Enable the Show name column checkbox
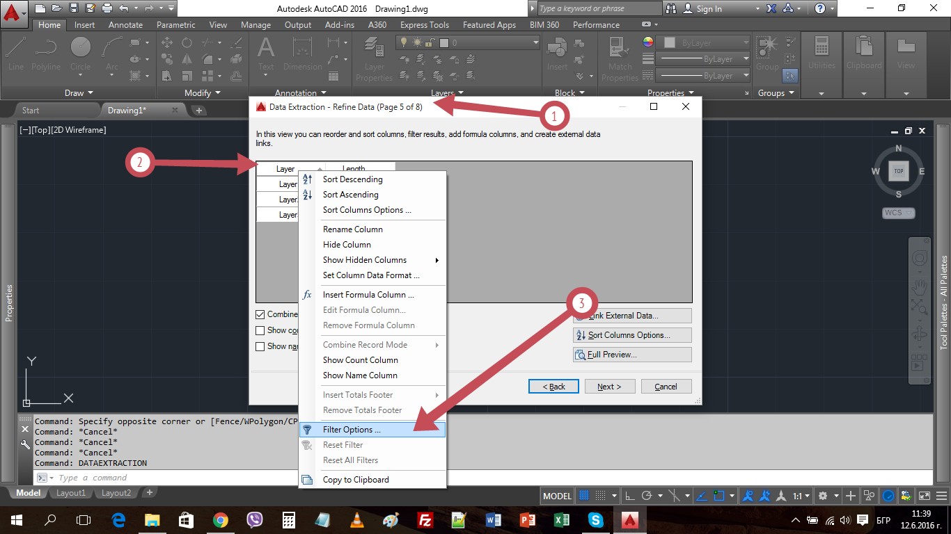This screenshot has width=951, height=534. [260, 346]
